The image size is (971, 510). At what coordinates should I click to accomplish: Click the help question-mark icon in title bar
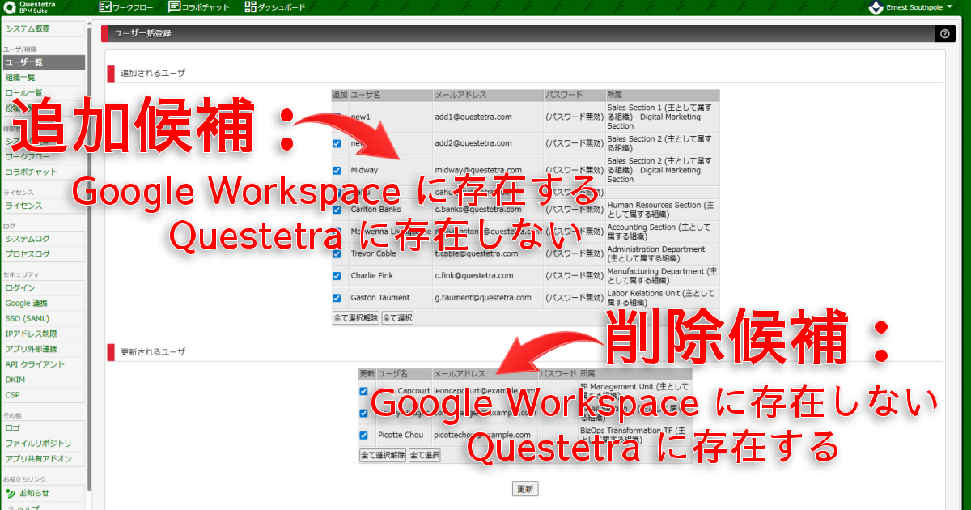coord(944,34)
